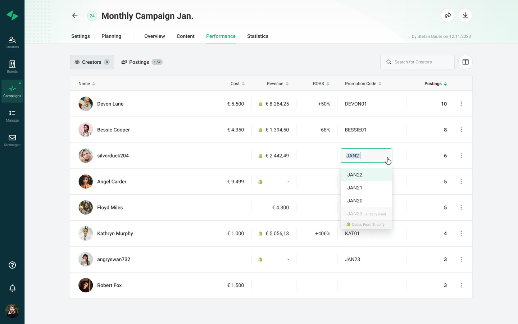Click the share campaign icon
518x324 pixels.
click(448, 15)
